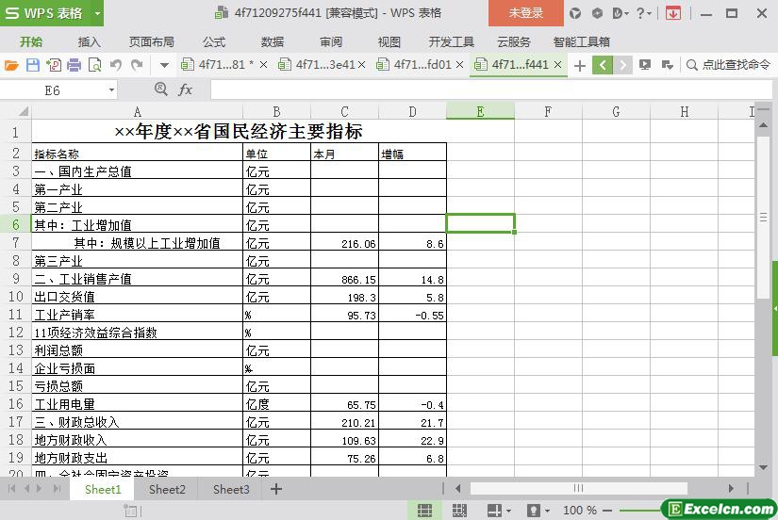778x520 pixels.
Task: Open the 智能工具箱 ribbon tab
Action: click(582, 42)
